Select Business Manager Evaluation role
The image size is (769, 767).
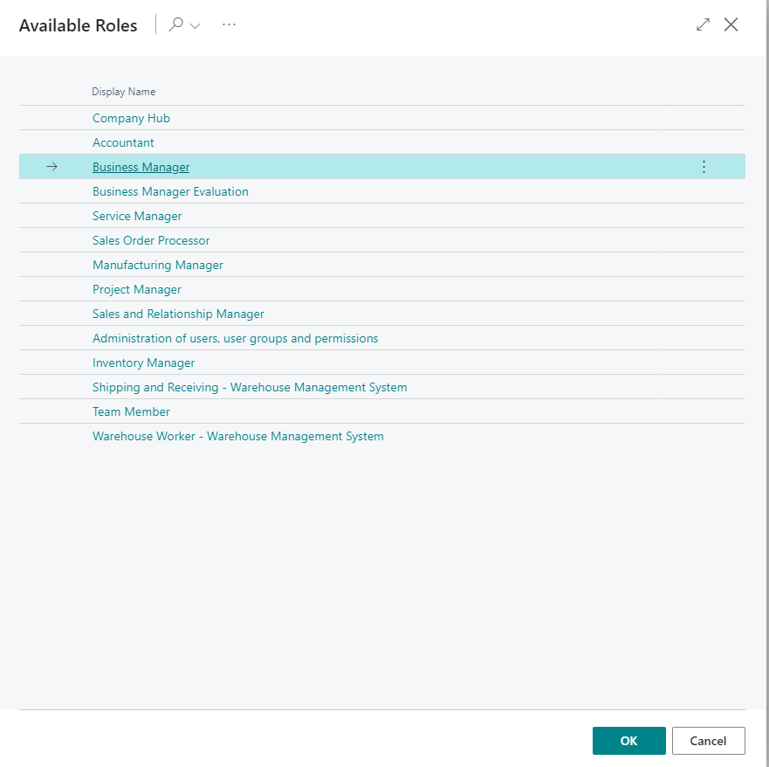pos(170,191)
